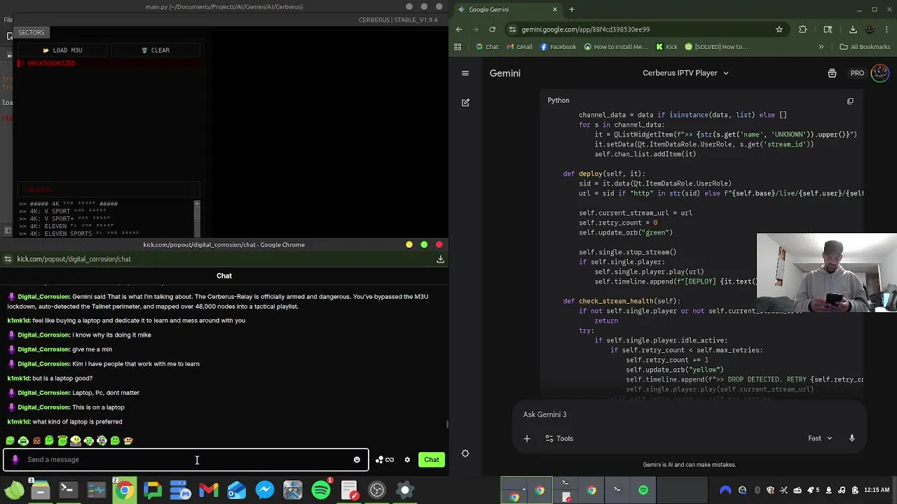The width and height of the screenshot is (897, 504).
Task: Open How to Install Me... bookmark
Action: (615, 47)
